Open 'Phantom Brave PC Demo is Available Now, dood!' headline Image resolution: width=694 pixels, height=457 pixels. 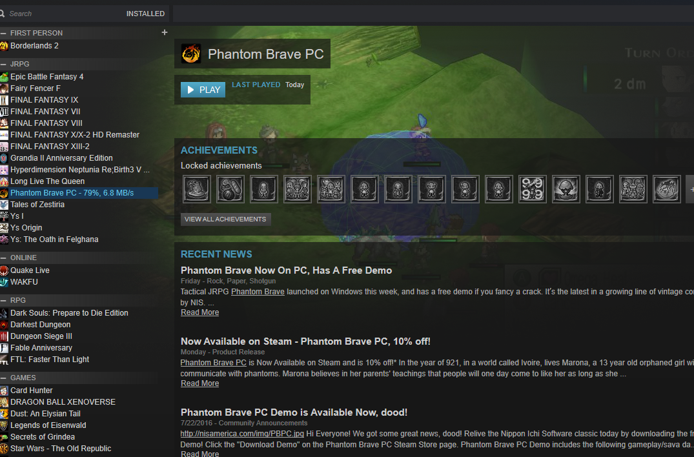294,412
